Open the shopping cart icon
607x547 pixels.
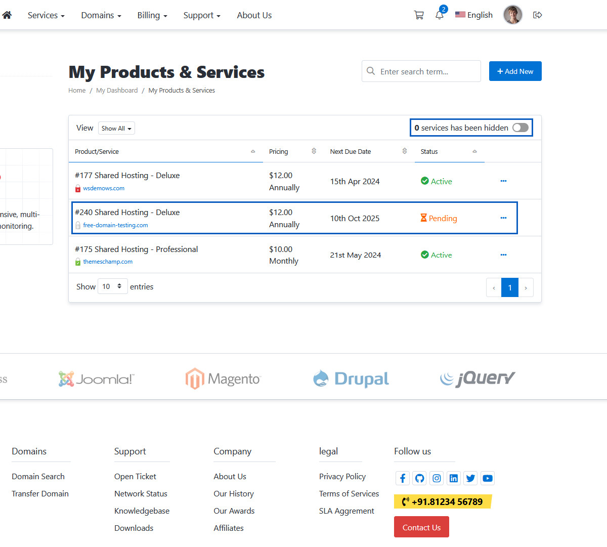pyautogui.click(x=419, y=15)
